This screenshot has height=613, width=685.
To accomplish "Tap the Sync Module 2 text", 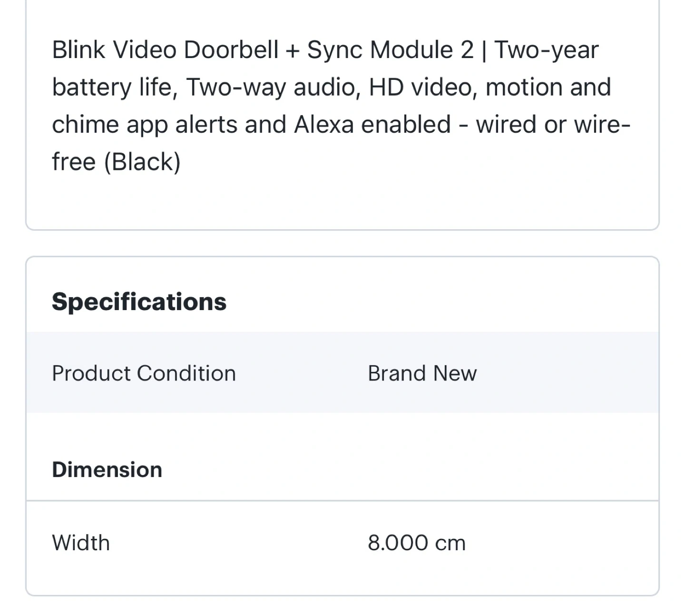I will coord(390,50).
